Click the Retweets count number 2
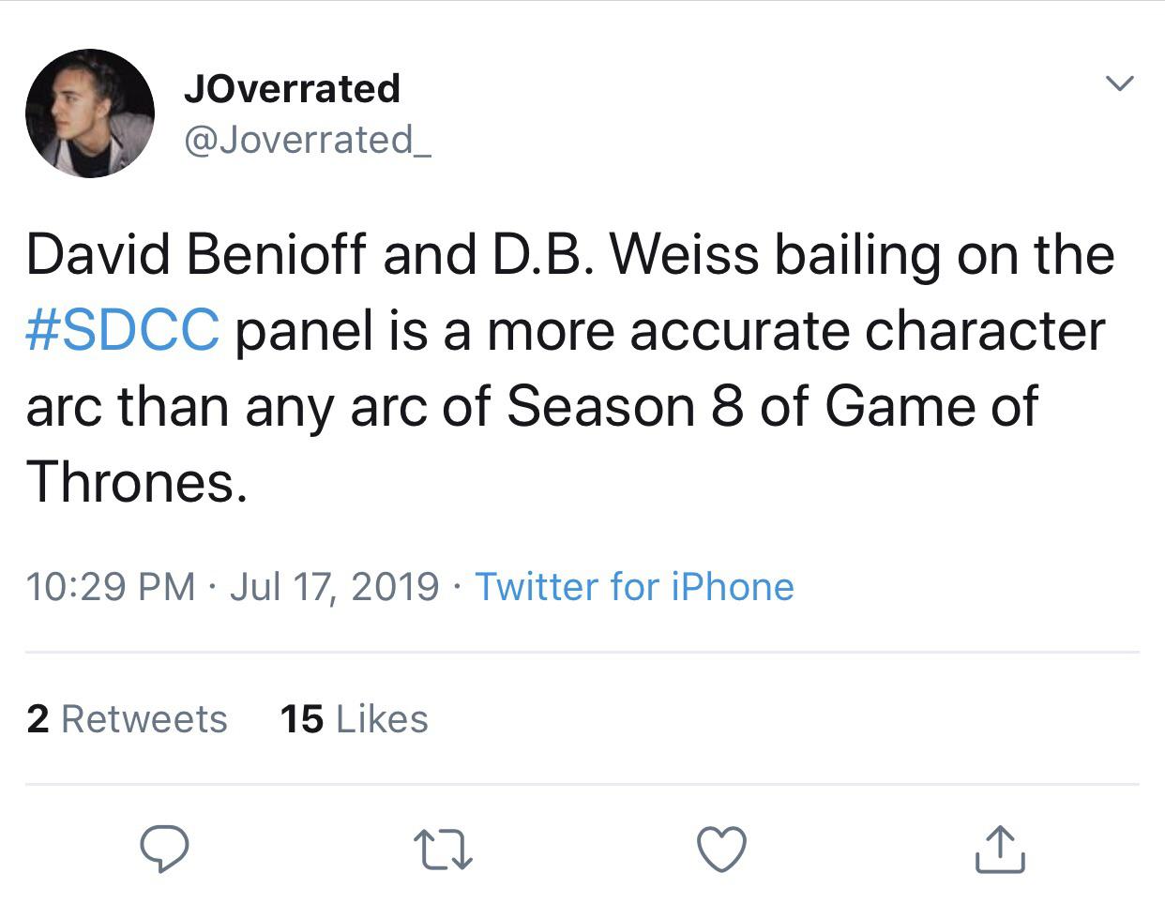Image resolution: width=1165 pixels, height=903 pixels. pos(38,719)
